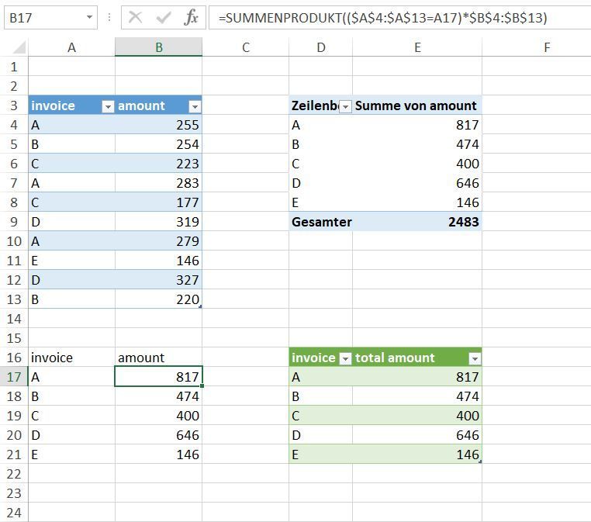The width and height of the screenshot is (591, 522).
Task: Click the blue 'invoice' table header cell
Action: 71,105
